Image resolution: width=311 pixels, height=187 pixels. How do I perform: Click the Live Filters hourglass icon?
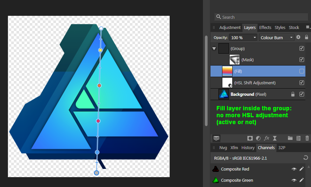[x=275, y=138]
